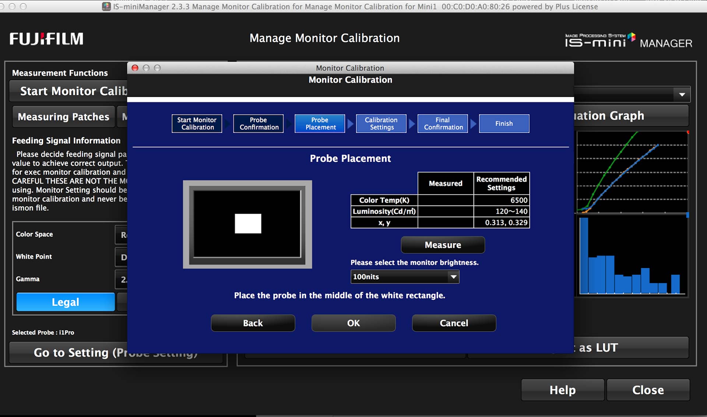707x417 pixels.
Task: Select the Probe Placement step
Action: point(320,123)
